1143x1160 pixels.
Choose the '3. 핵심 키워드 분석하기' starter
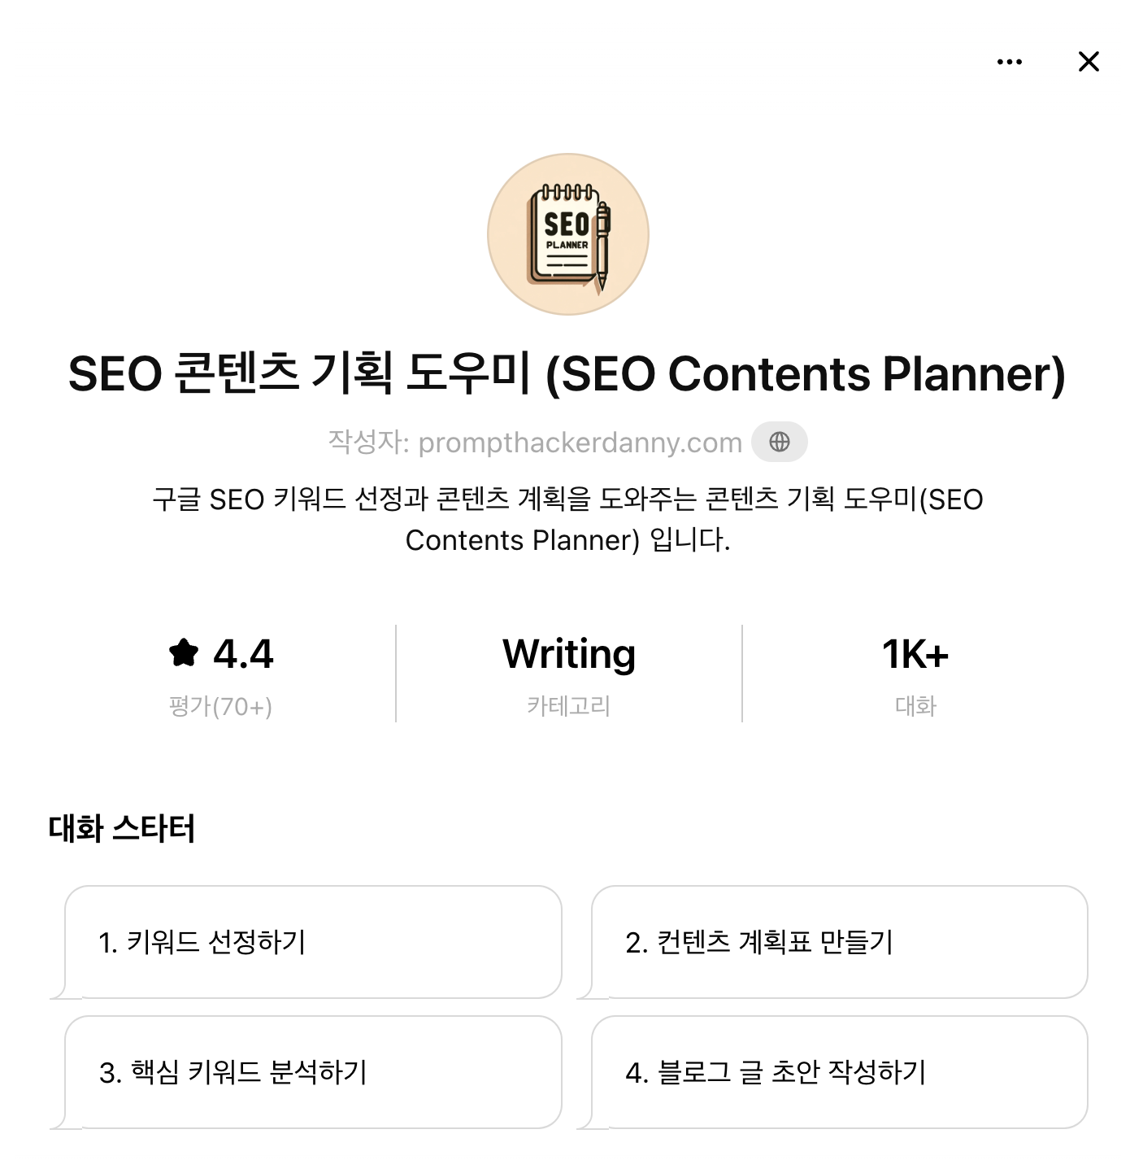pos(312,1072)
